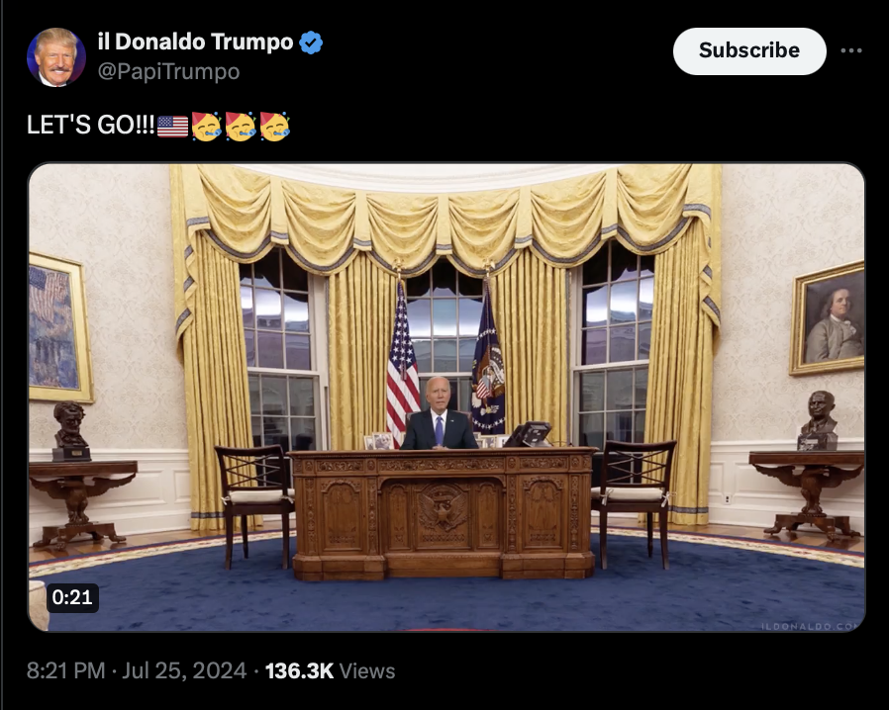
Task: Click the middle party face emoji
Action: point(241,127)
